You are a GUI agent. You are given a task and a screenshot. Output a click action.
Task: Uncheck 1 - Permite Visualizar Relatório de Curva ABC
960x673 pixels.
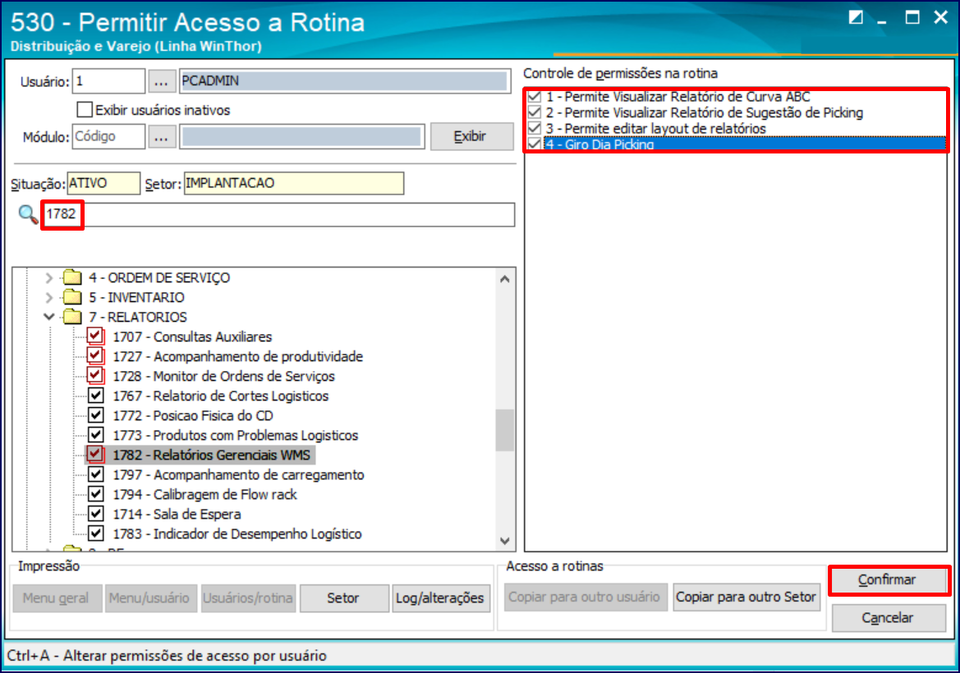[535, 97]
